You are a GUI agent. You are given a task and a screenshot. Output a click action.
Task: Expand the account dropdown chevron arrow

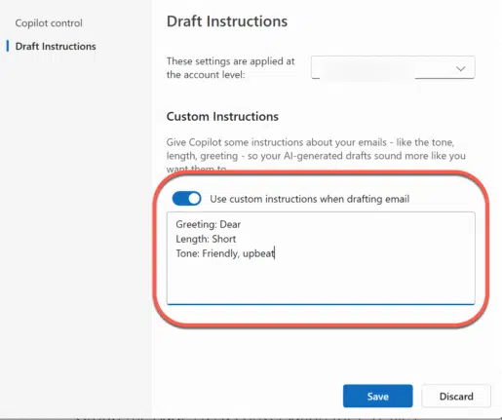460,68
